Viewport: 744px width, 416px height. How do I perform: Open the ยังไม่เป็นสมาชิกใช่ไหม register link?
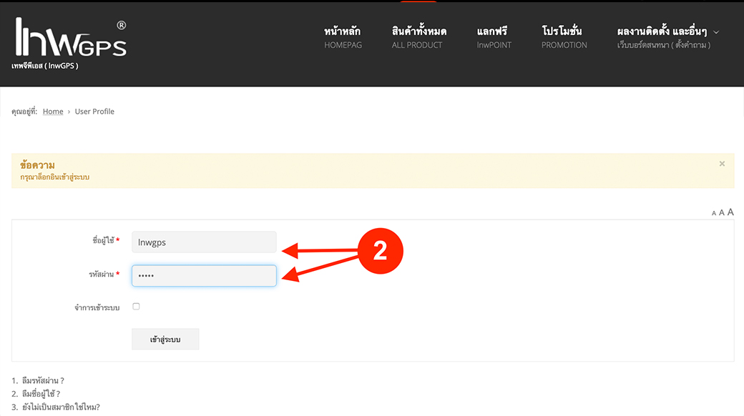pos(60,407)
